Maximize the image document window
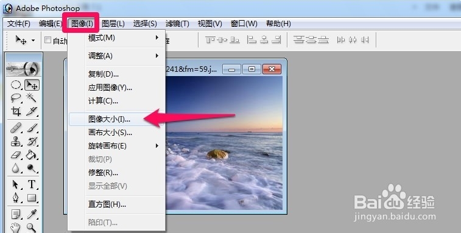The height and width of the screenshot is (233, 461). pyautogui.click(x=252, y=69)
